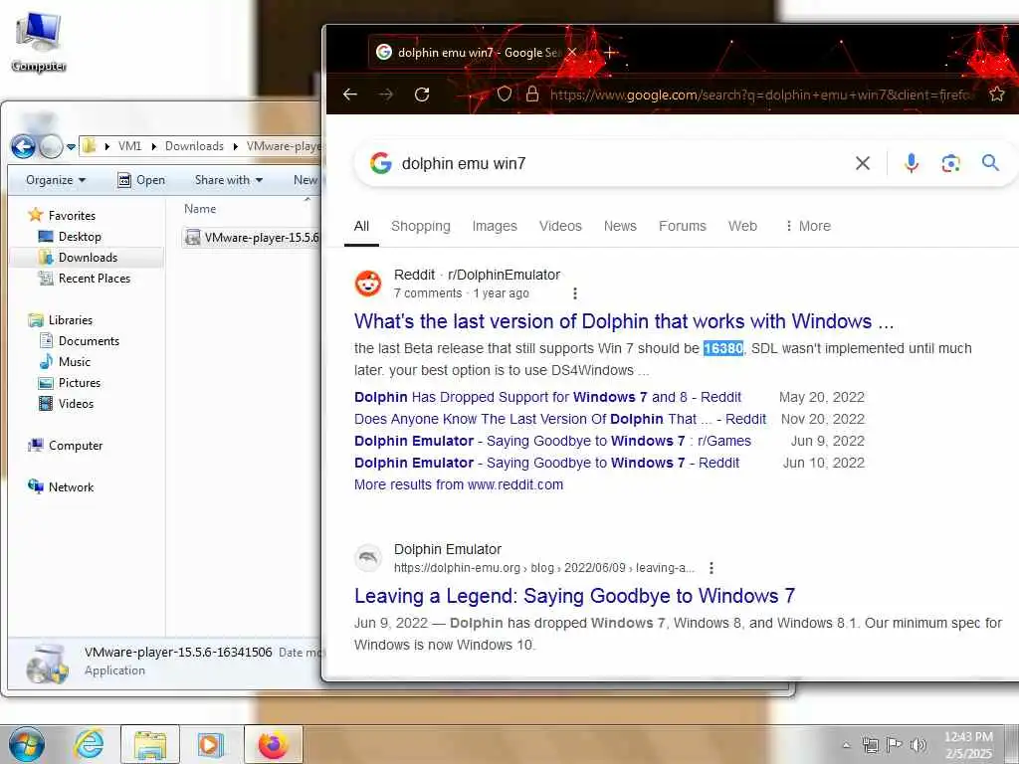This screenshot has height=764, width=1019.
Task: Launch Internet Explorer from taskbar
Action: click(x=89, y=744)
